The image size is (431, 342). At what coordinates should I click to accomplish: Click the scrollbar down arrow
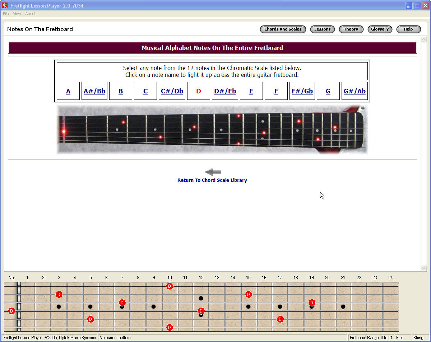[x=423, y=268]
